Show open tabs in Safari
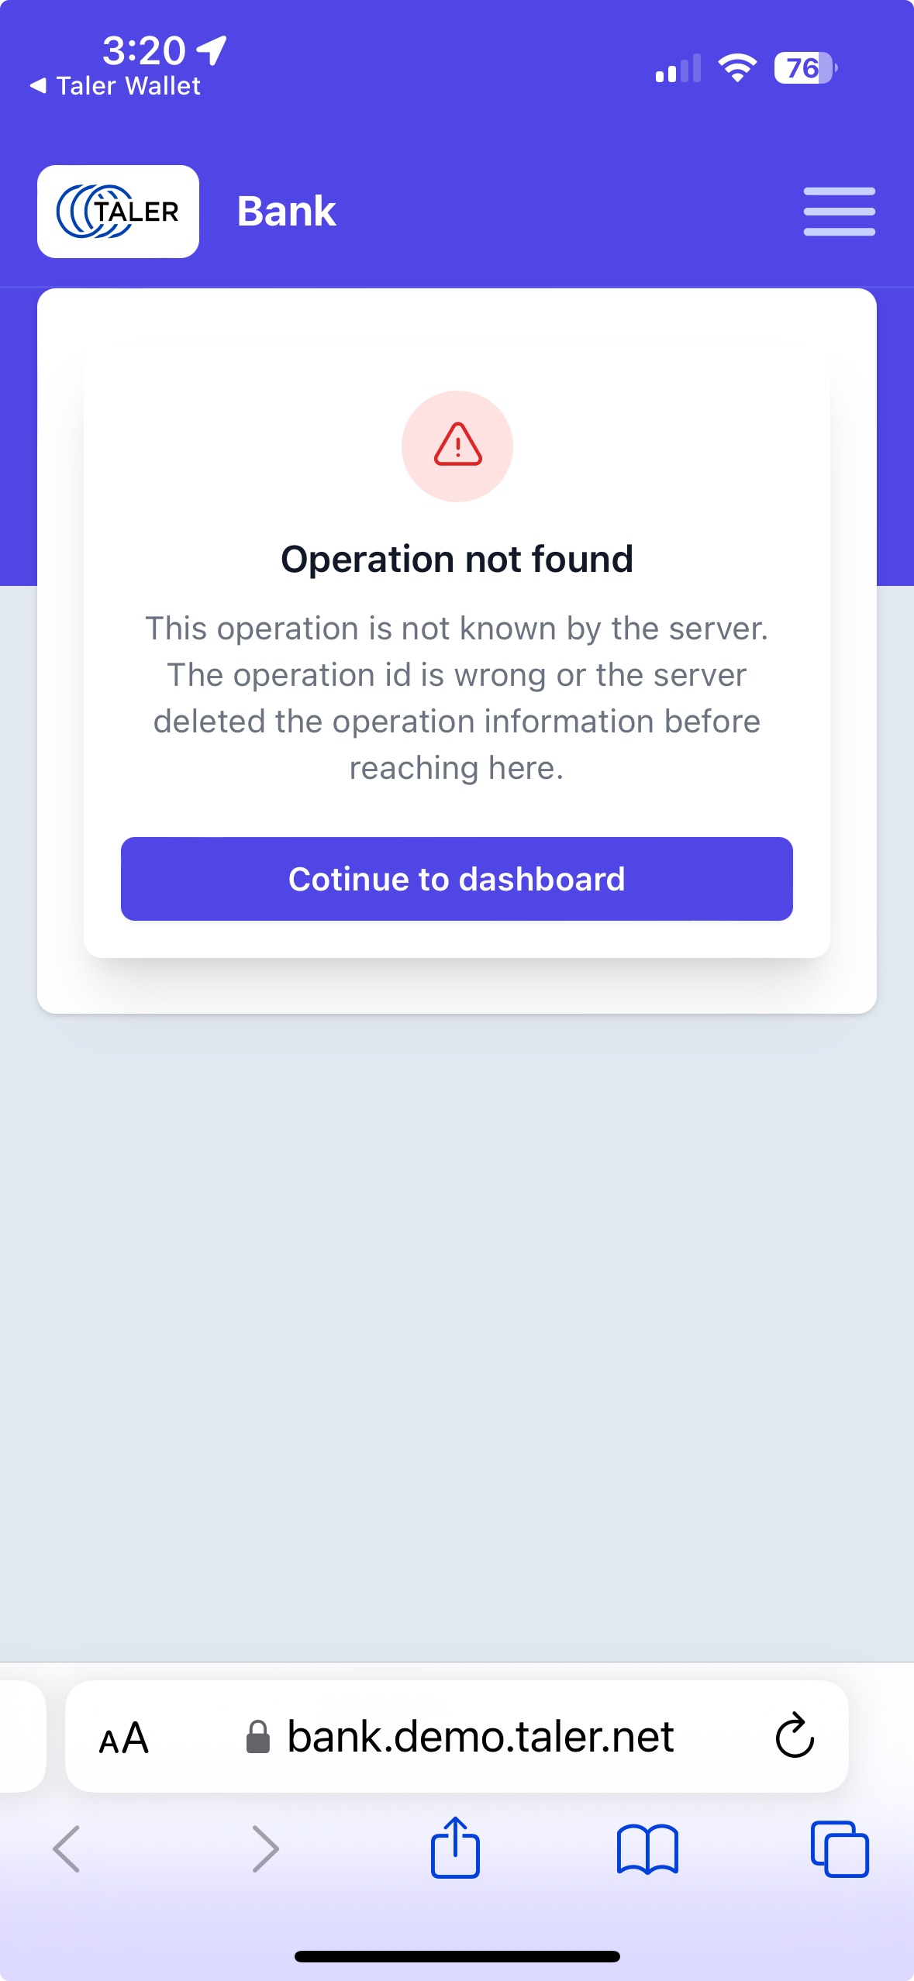This screenshot has width=914, height=1981. (839, 1848)
